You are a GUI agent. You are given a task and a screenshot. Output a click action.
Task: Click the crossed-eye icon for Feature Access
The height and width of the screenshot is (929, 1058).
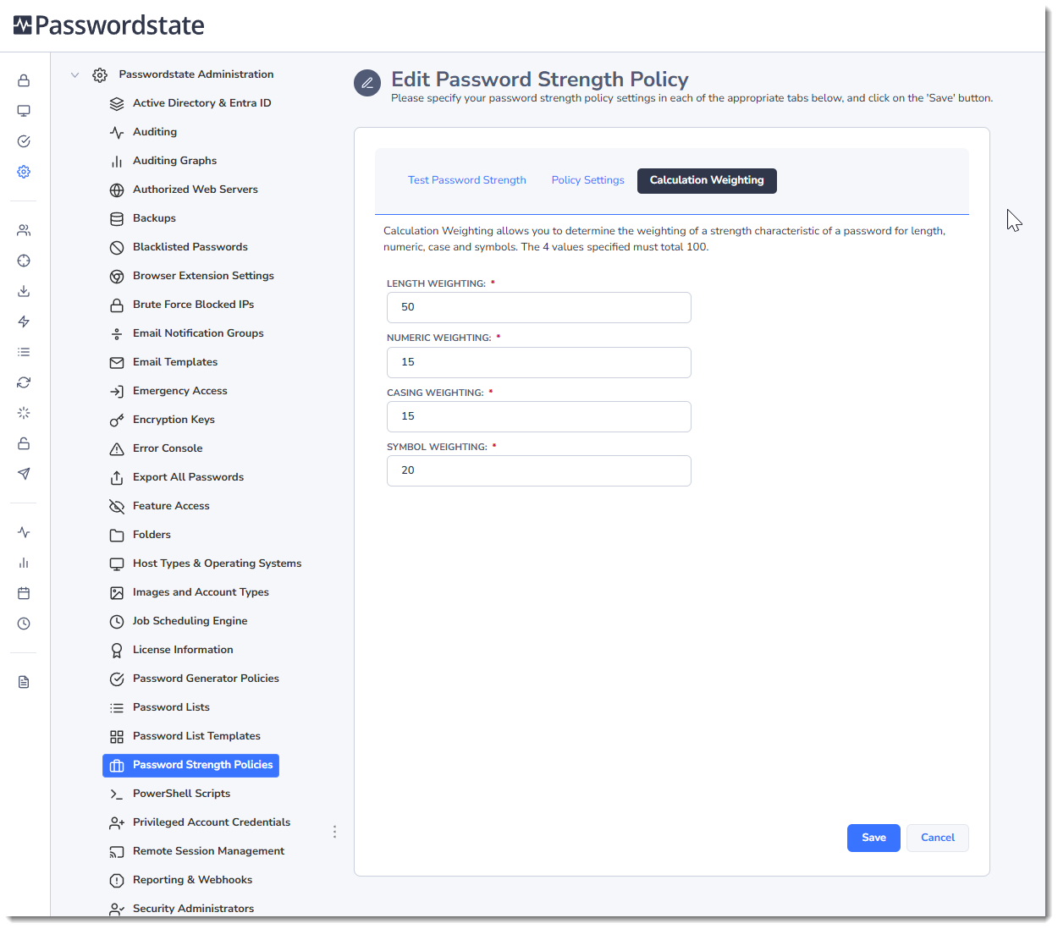pyautogui.click(x=117, y=507)
